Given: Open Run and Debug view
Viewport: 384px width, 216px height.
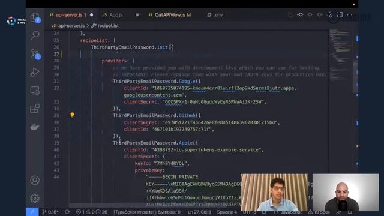Looking at the screenshot, I should coord(35,72).
